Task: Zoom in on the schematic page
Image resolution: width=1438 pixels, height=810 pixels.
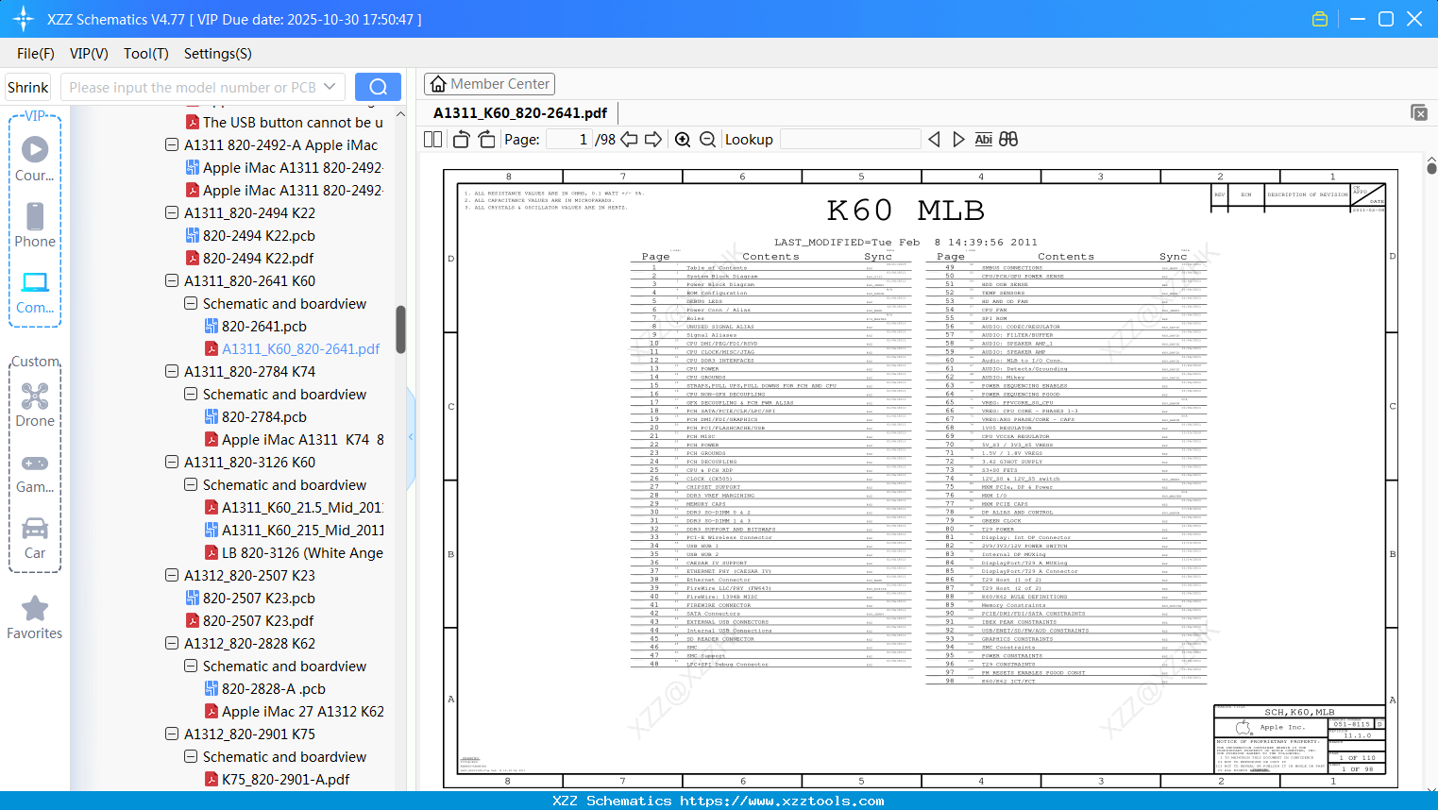Action: [683, 140]
